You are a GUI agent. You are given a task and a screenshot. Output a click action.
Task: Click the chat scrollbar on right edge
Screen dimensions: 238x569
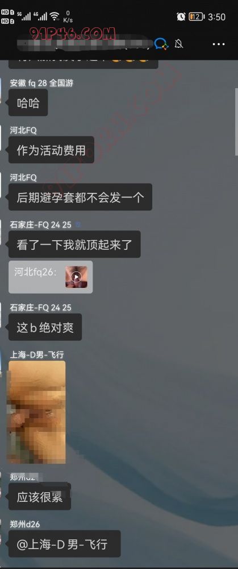tap(236, 122)
